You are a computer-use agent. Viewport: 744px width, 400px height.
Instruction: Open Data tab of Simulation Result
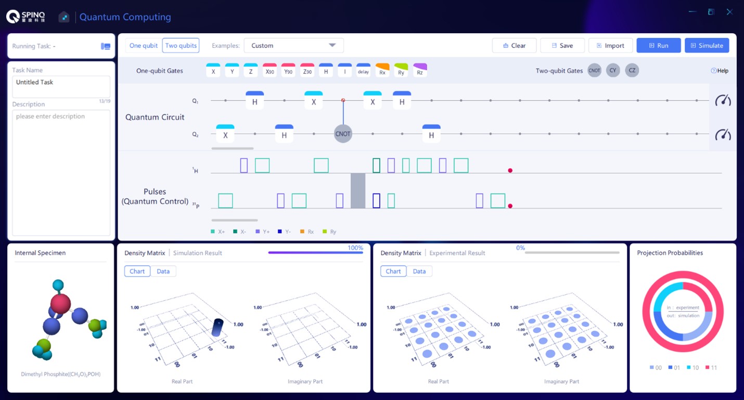pos(163,272)
